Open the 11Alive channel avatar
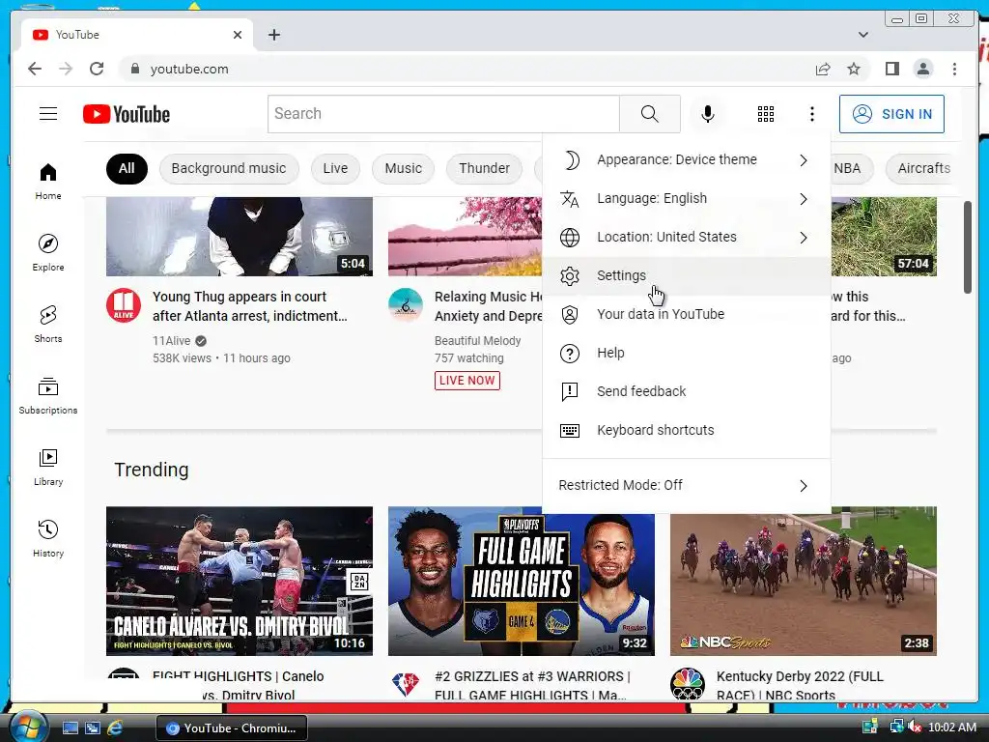 (123, 305)
